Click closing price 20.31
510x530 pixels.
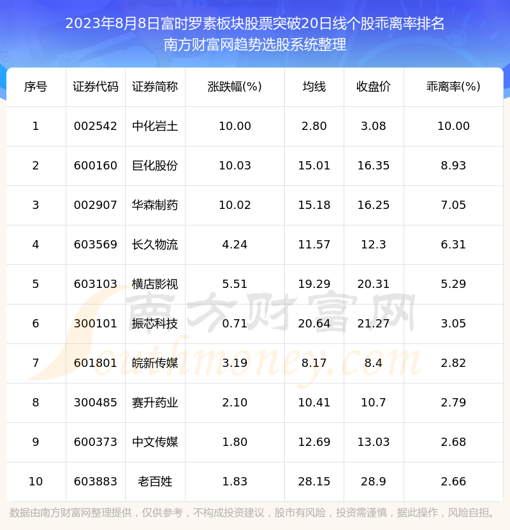click(374, 284)
